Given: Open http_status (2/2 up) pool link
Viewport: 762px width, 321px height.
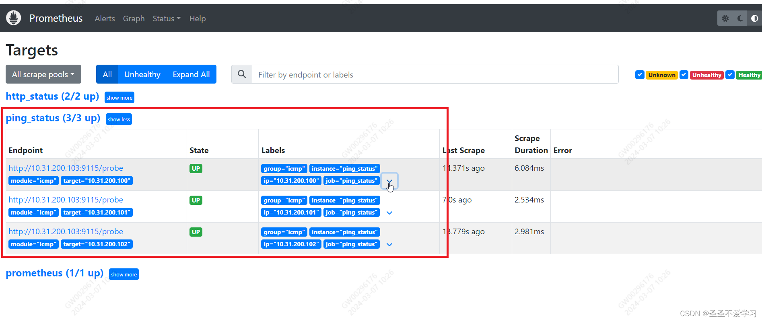Looking at the screenshot, I should point(52,96).
